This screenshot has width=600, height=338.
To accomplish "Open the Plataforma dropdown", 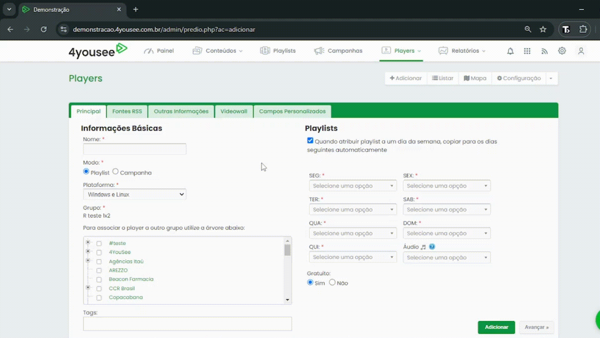I will click(x=135, y=194).
